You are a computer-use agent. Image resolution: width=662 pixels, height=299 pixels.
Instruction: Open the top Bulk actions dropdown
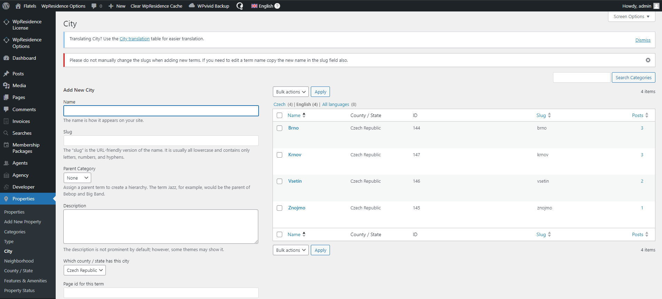[x=291, y=92]
